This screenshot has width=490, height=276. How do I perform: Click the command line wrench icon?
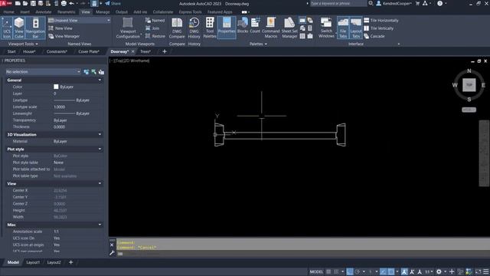(x=112, y=253)
